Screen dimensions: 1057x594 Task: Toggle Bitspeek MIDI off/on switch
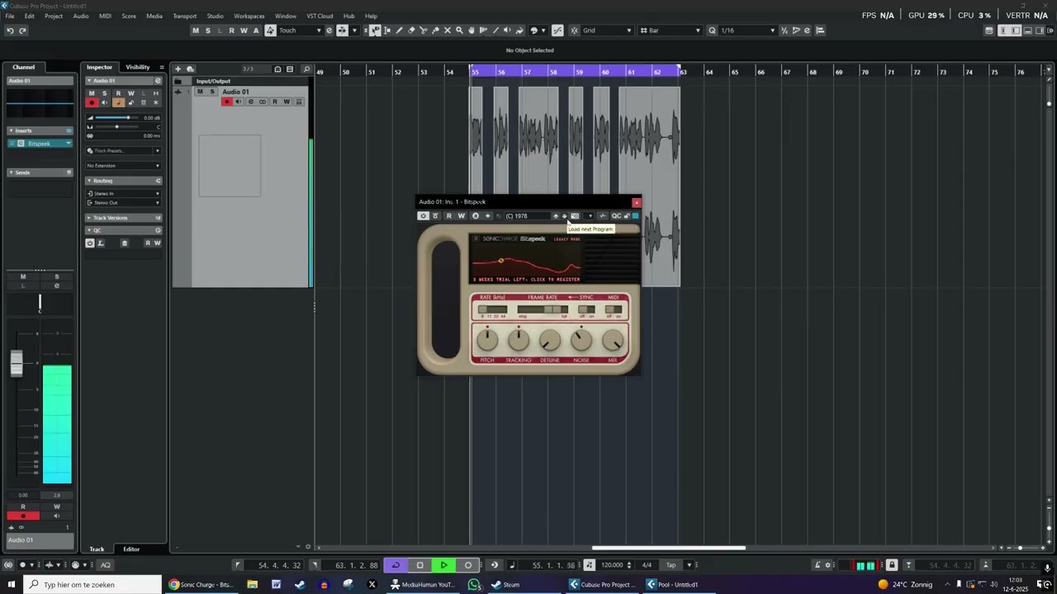tap(614, 309)
